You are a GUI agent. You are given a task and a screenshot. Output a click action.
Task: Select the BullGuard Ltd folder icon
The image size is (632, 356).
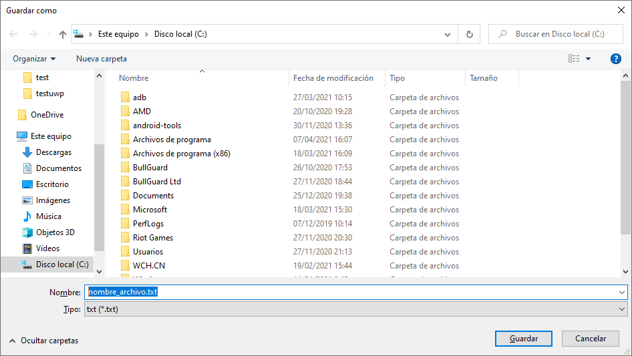(x=125, y=182)
